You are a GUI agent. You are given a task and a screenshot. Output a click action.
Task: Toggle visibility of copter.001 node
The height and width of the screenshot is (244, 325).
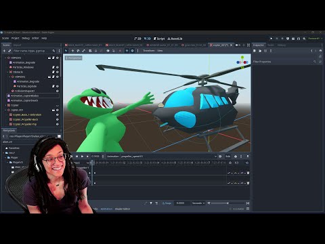tap(58, 110)
